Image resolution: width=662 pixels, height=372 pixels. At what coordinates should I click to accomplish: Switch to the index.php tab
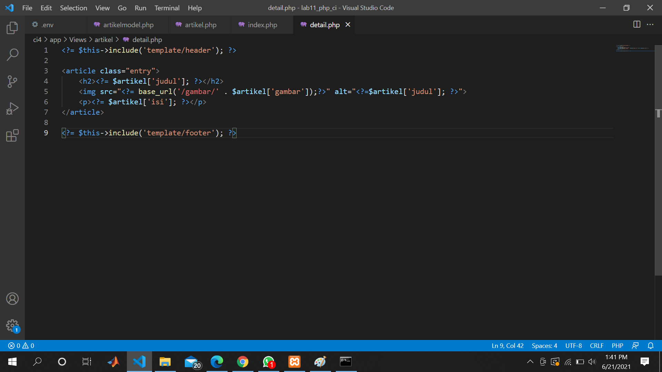click(262, 24)
